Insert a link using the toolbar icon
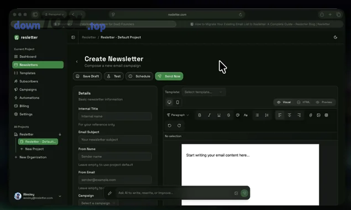 (311, 115)
